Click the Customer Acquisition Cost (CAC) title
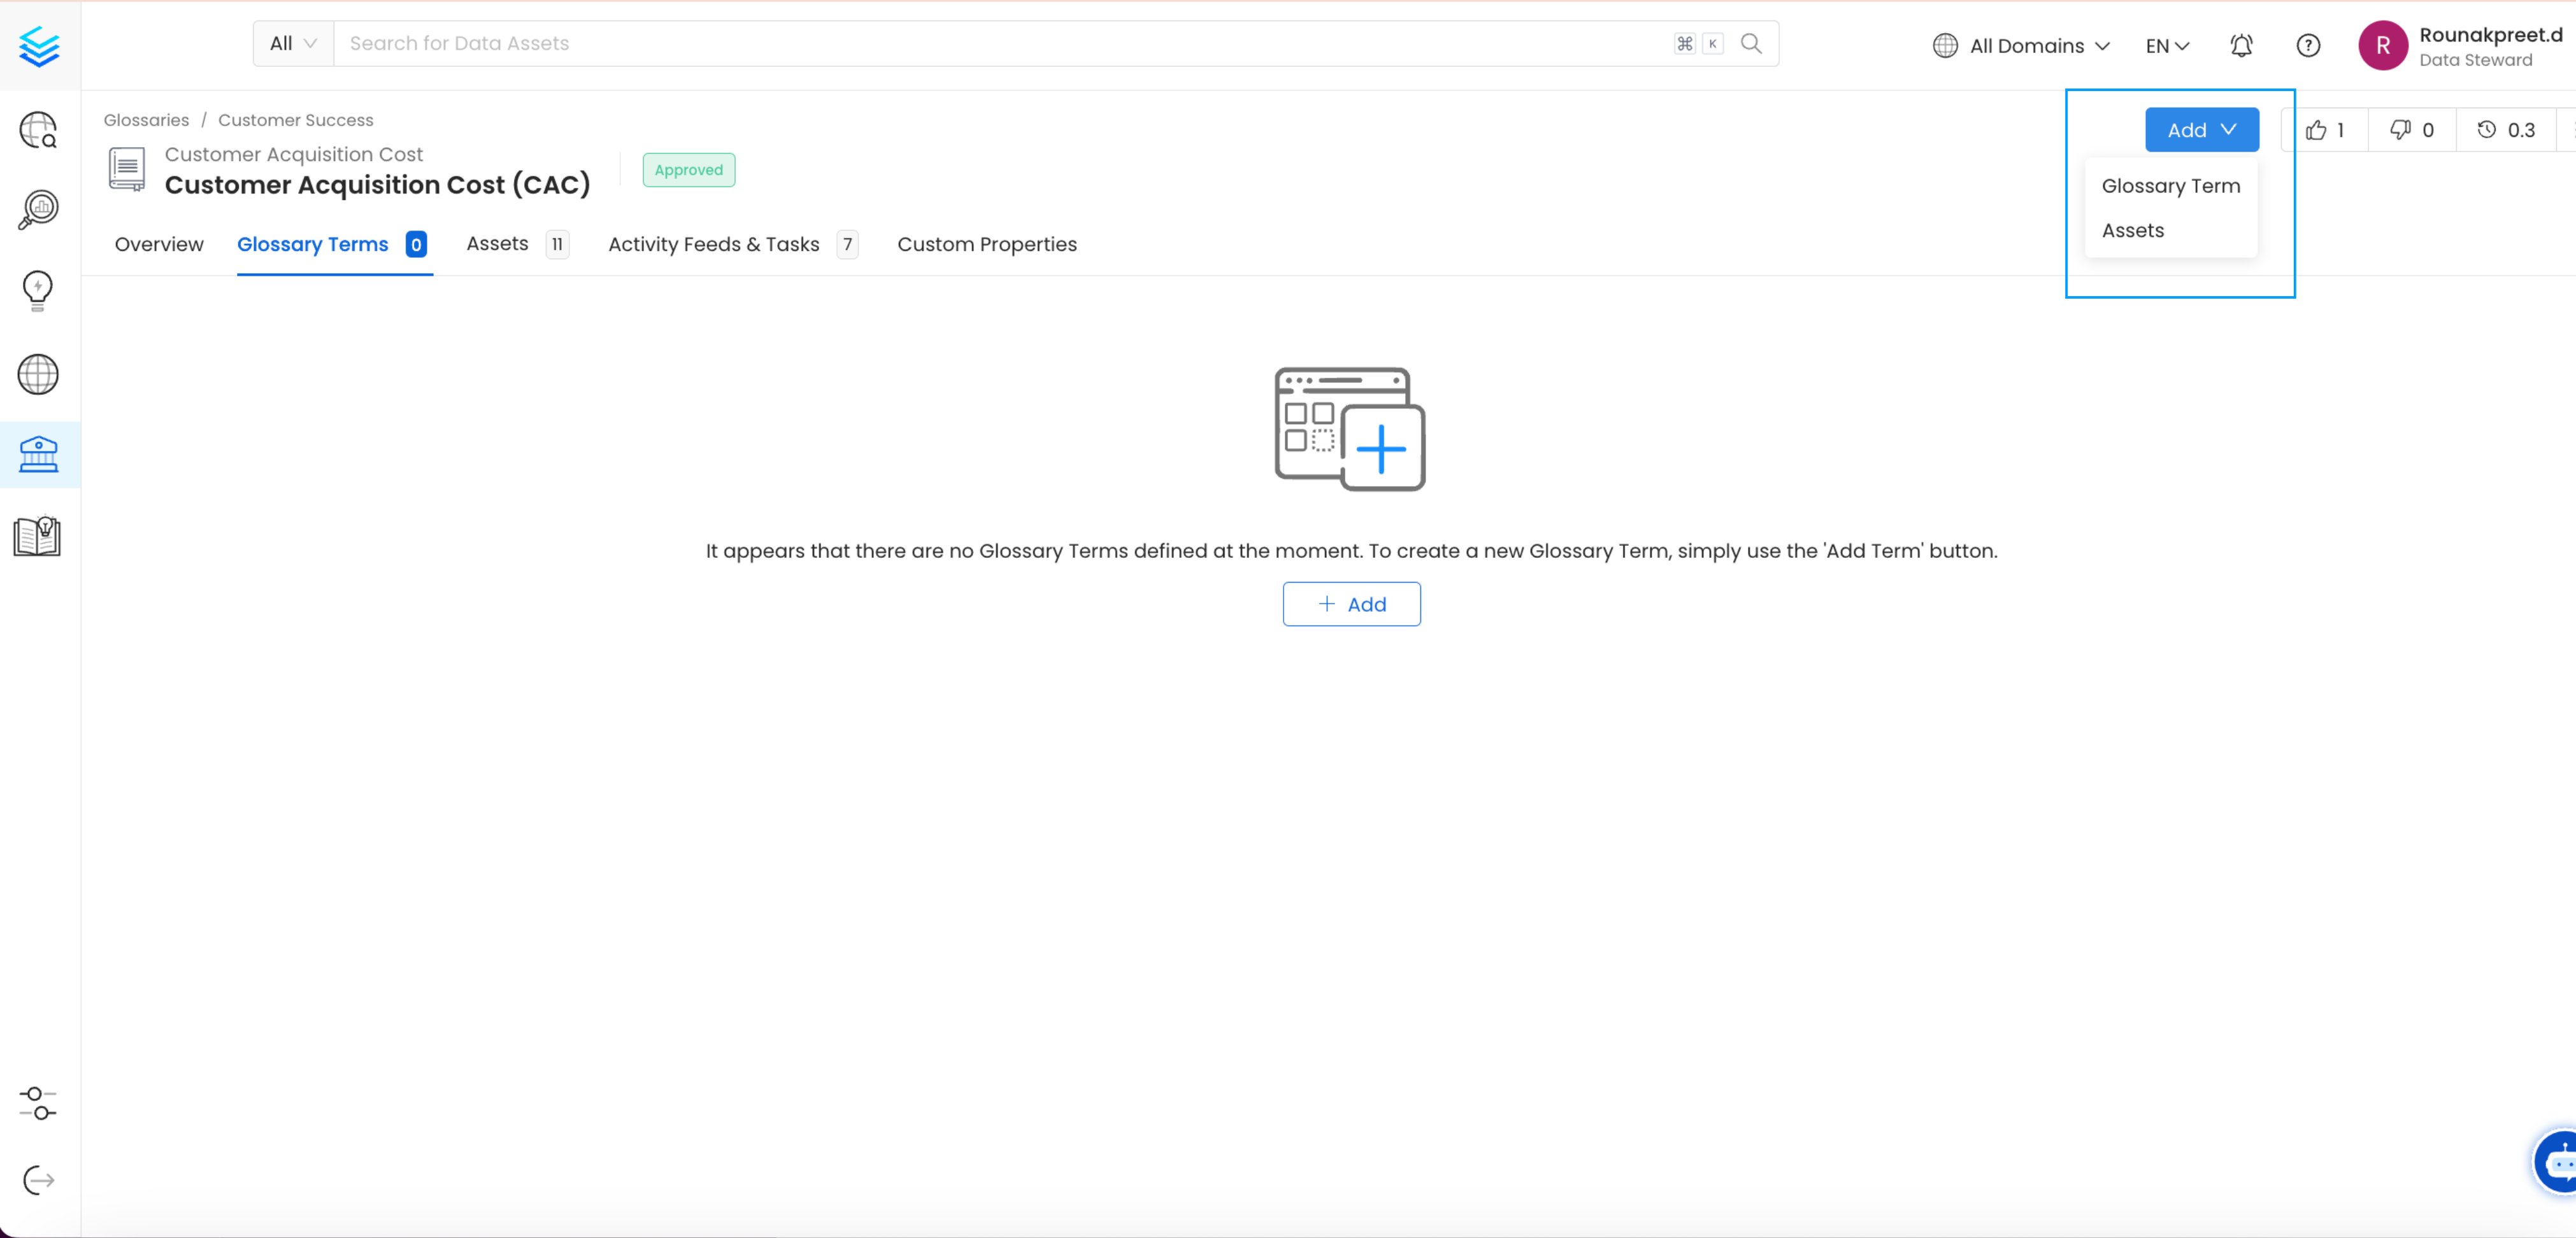The height and width of the screenshot is (1238, 2576). (x=377, y=185)
